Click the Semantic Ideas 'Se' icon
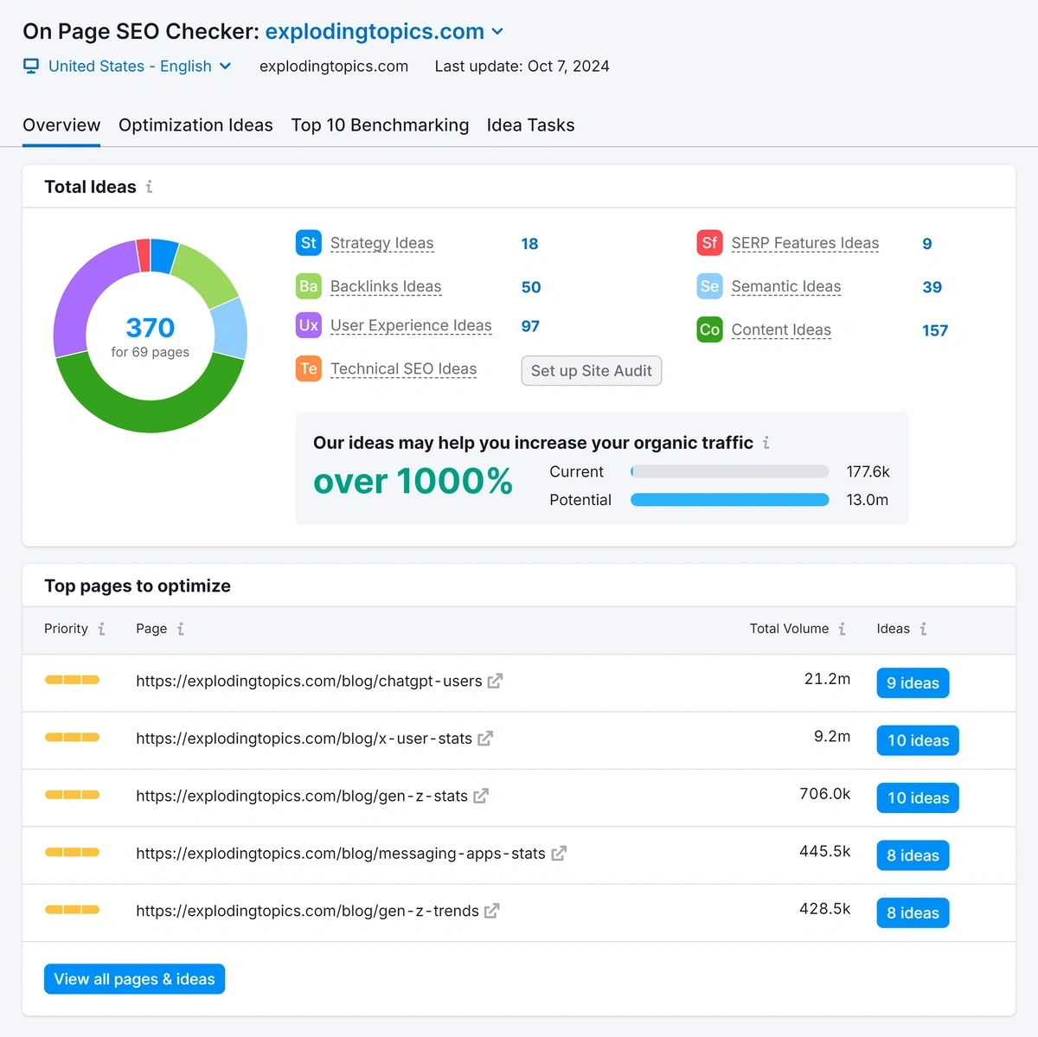The height and width of the screenshot is (1037, 1038). click(710, 286)
